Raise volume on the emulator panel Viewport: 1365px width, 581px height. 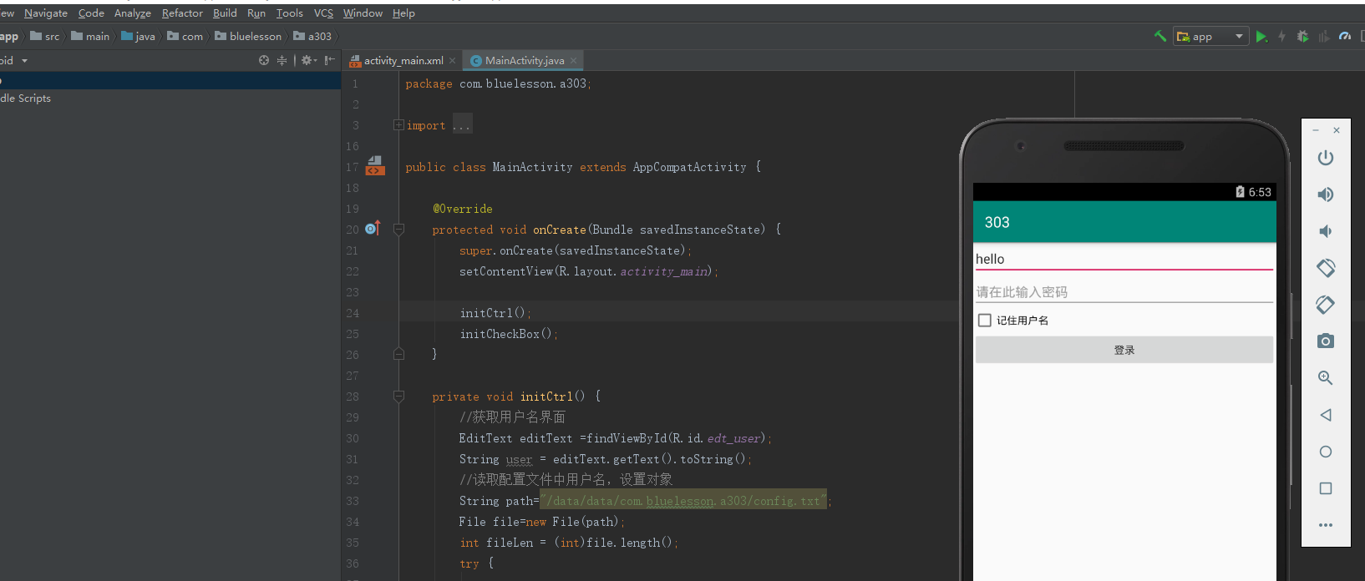click(x=1326, y=195)
